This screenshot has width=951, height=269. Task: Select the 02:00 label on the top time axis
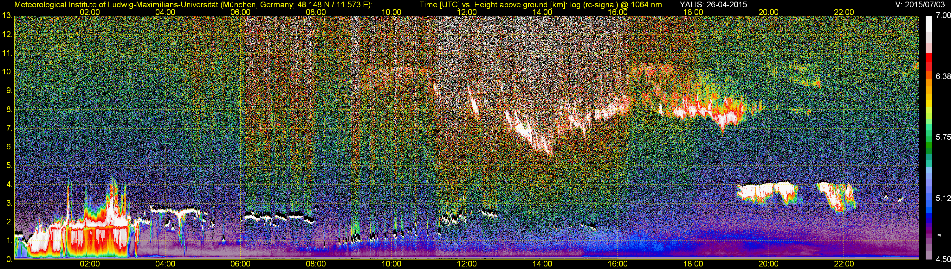(x=90, y=12)
